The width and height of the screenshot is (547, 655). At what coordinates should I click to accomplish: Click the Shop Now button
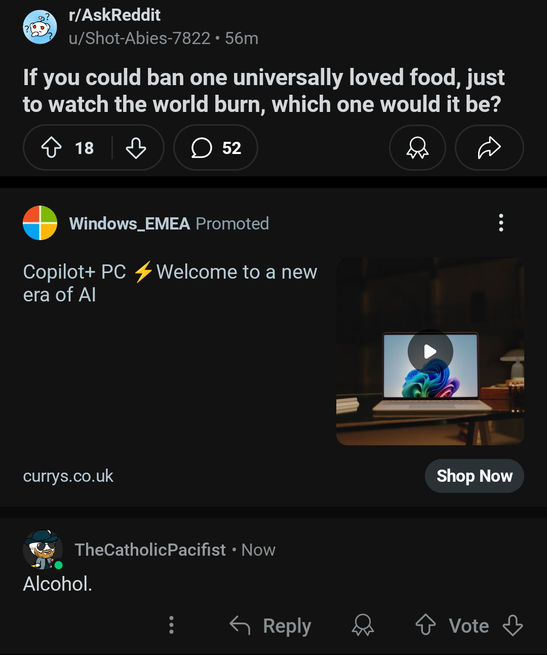[475, 476]
